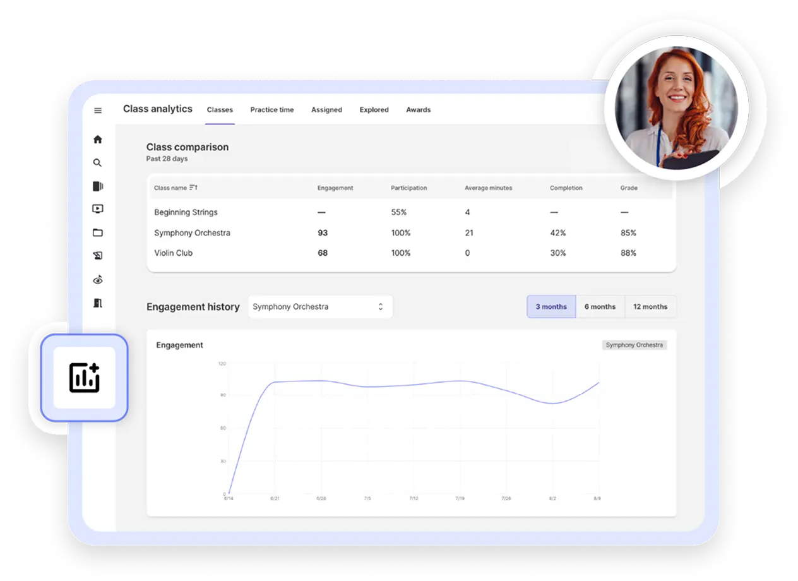798x581 pixels.
Task: Click the add-chart icon in the floating card
Action: tap(84, 377)
